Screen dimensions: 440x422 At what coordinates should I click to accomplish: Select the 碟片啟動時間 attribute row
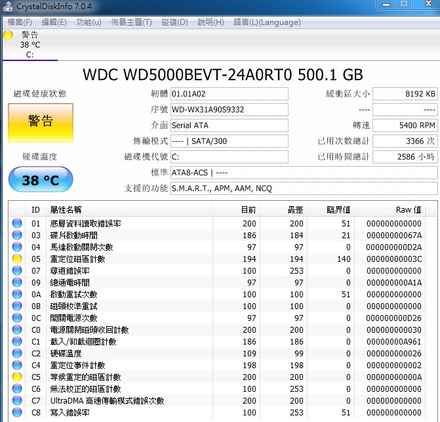(218, 236)
